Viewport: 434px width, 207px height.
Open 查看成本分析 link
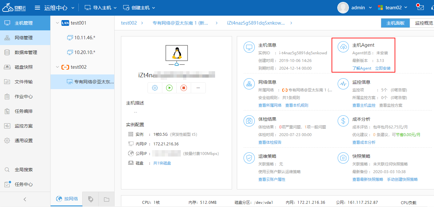point(364,142)
